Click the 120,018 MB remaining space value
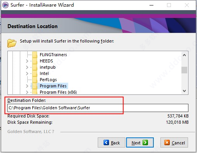 177,122
